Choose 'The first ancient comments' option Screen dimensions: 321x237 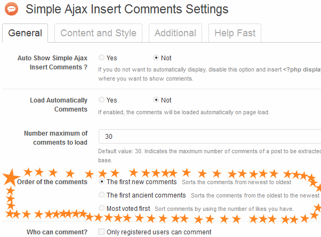(x=102, y=195)
